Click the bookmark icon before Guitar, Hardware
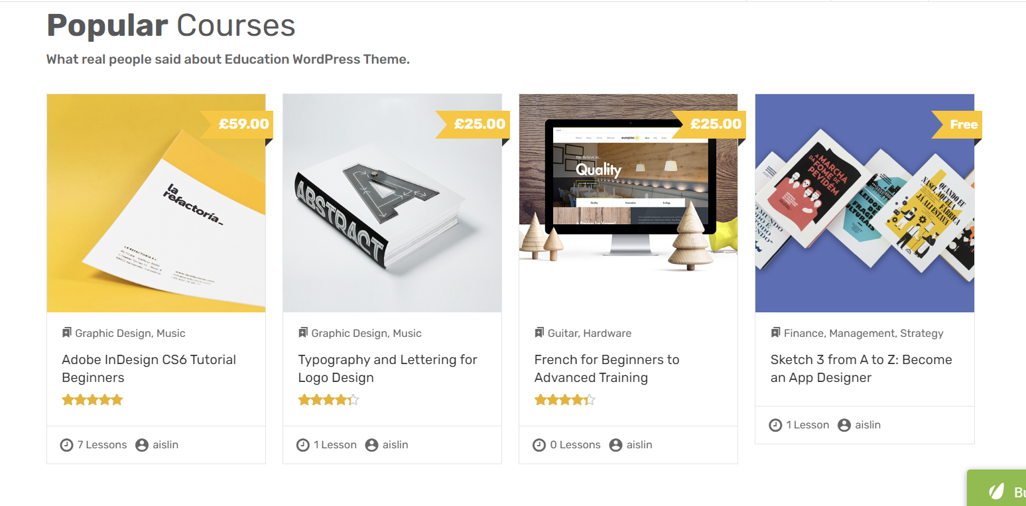 [539, 332]
